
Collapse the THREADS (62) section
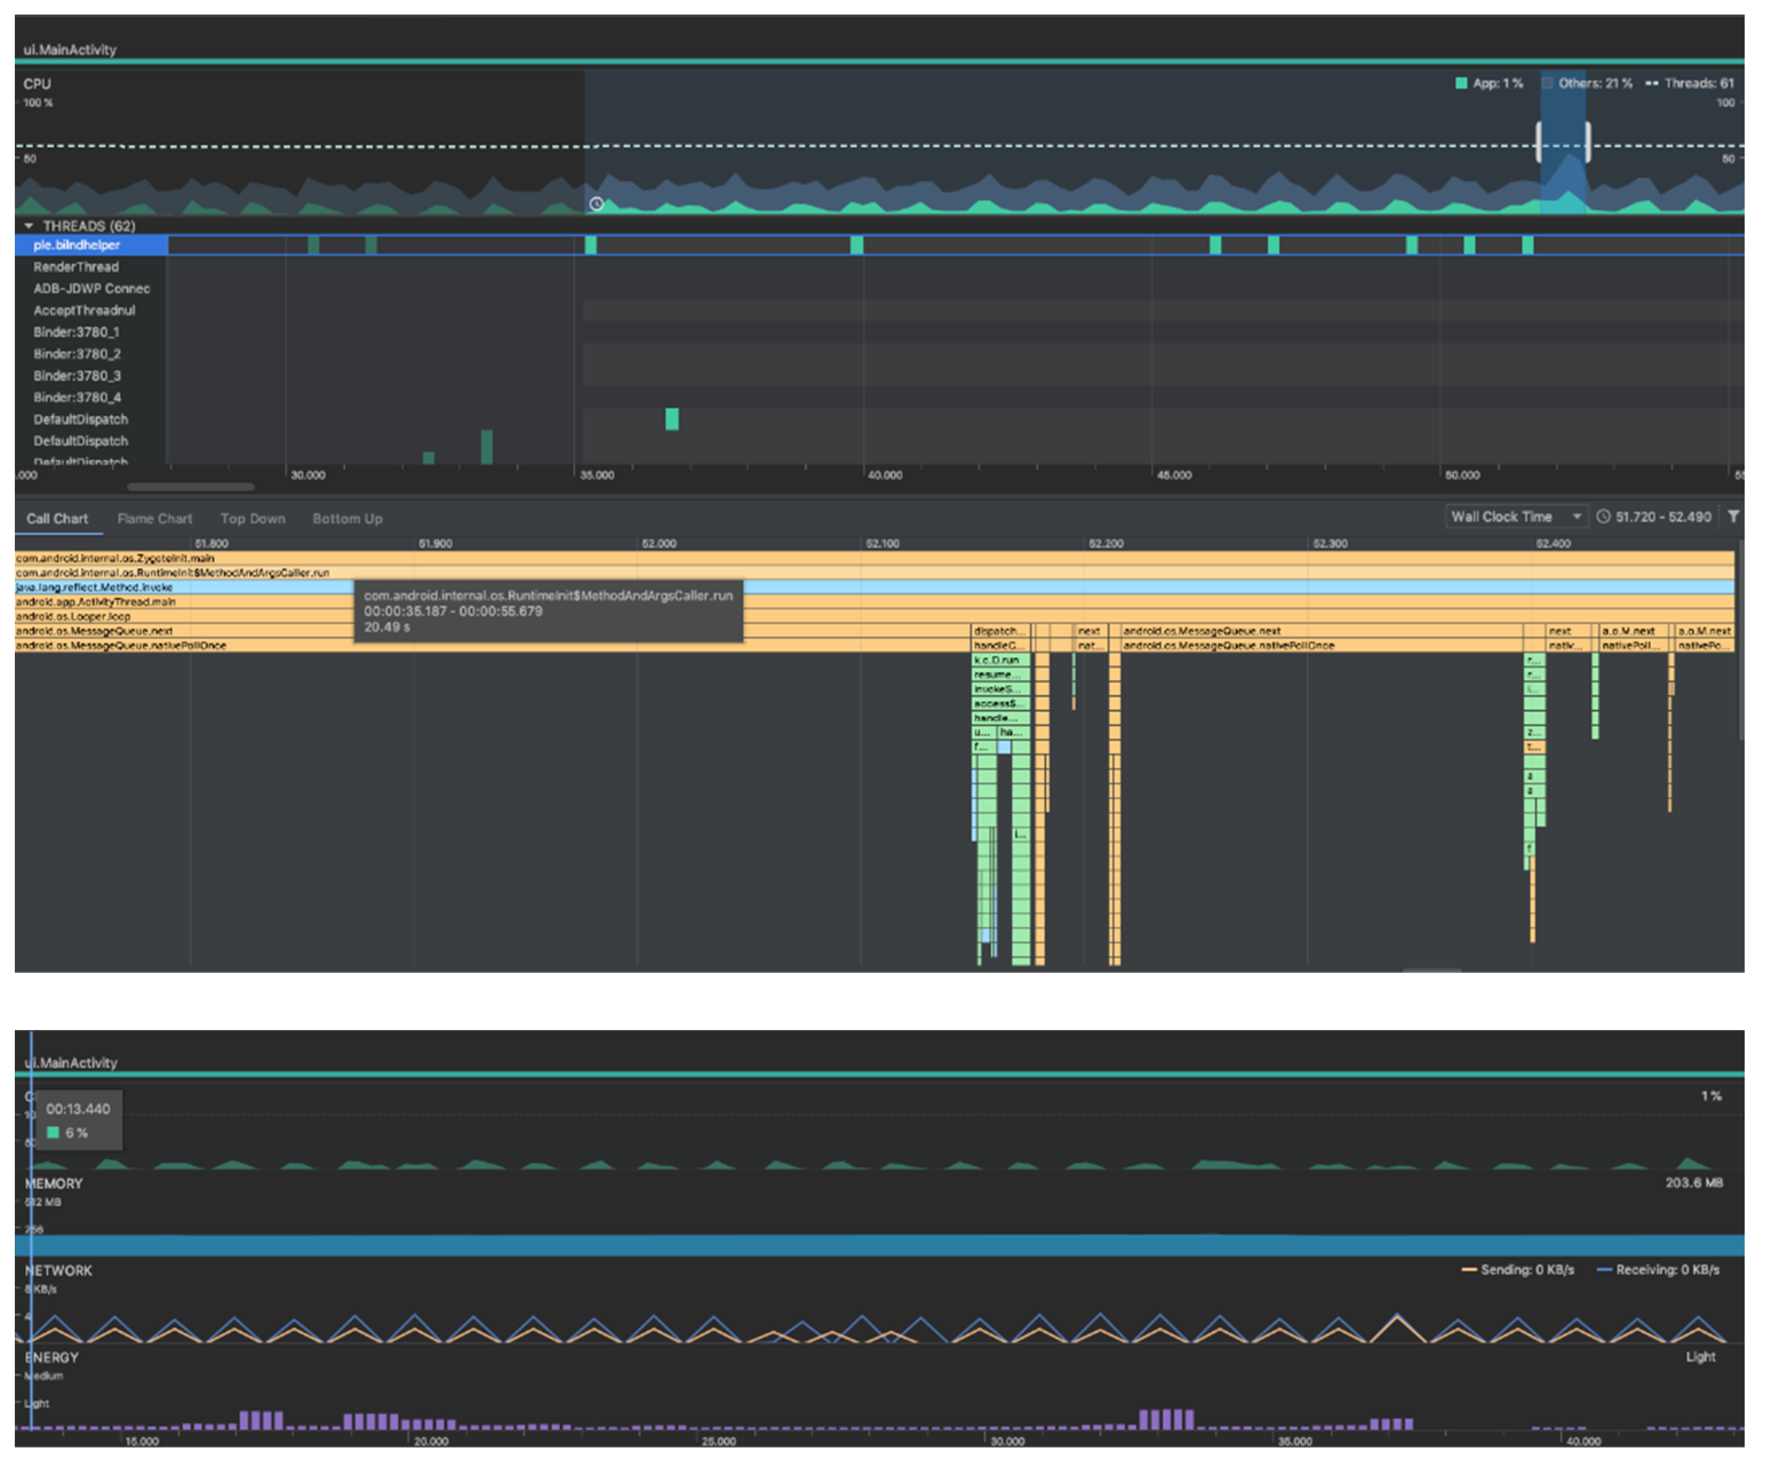(29, 225)
